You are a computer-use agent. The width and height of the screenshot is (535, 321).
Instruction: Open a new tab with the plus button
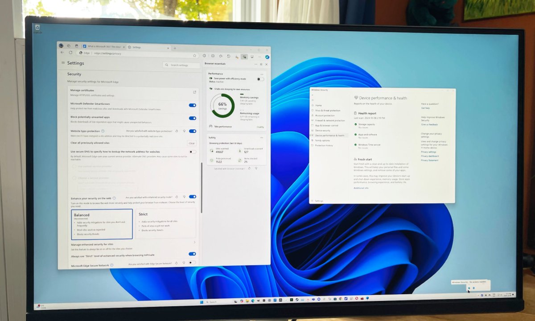pyautogui.click(x=174, y=48)
